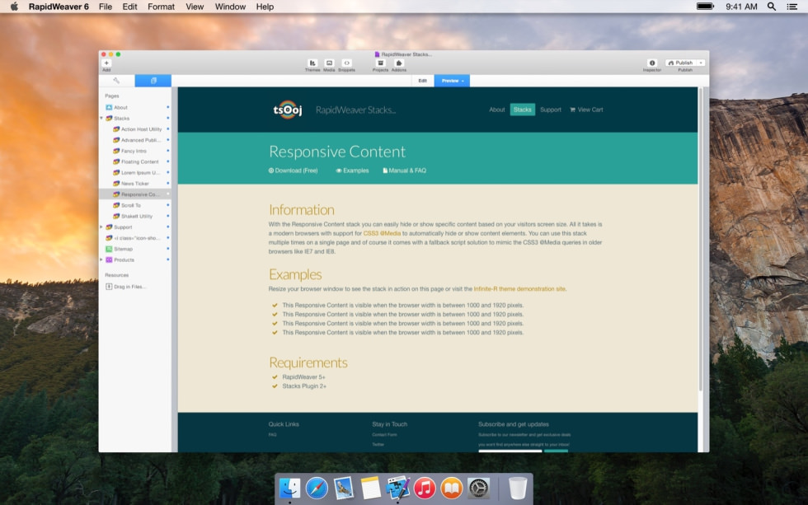
Task: Open the Preview mode dropdown
Action: (x=452, y=81)
